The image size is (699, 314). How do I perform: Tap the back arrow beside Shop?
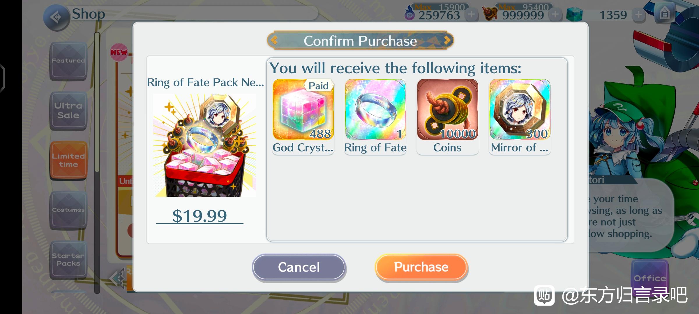[x=56, y=17]
